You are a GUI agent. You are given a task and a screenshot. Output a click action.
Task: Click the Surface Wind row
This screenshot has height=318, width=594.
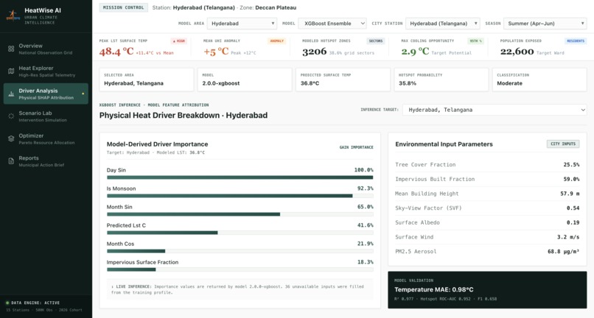coord(487,237)
